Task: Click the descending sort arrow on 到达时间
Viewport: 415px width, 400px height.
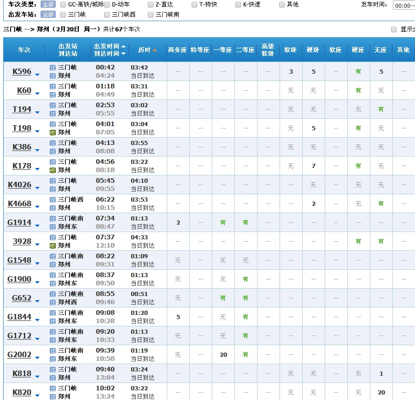Action: (x=123, y=53)
